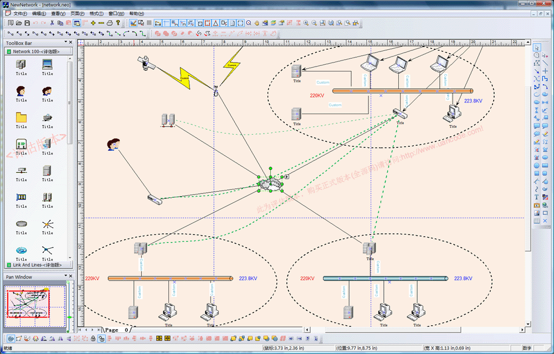Click the yellow question mark help icon

click(118, 23)
